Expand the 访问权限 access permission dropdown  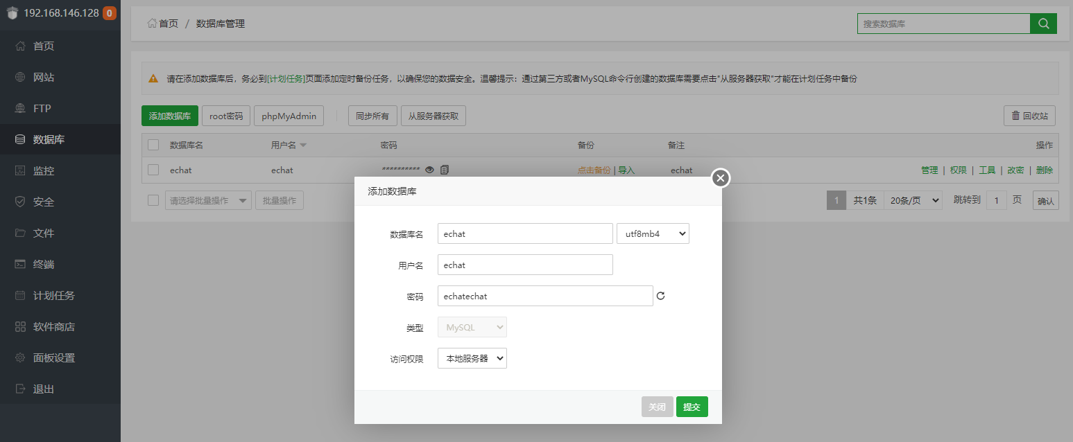pyautogui.click(x=472, y=358)
